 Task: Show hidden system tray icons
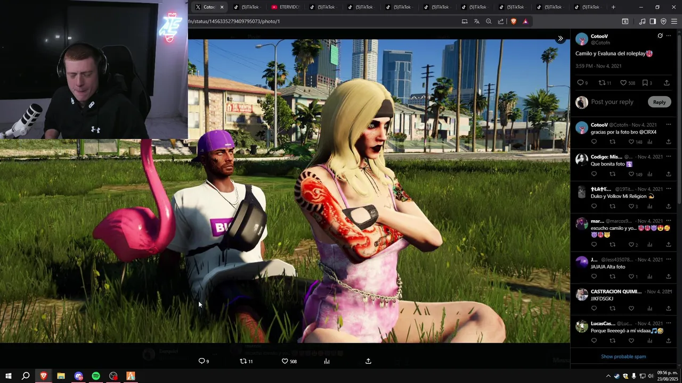[x=608, y=376]
